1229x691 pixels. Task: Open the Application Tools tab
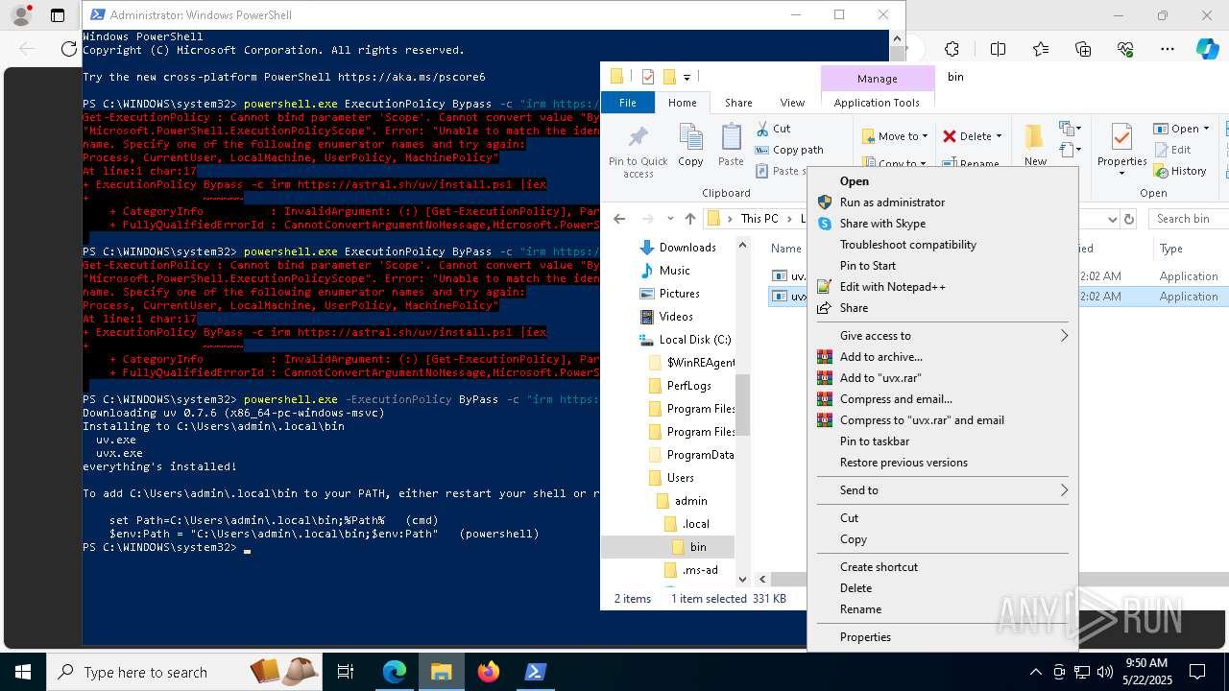click(877, 103)
